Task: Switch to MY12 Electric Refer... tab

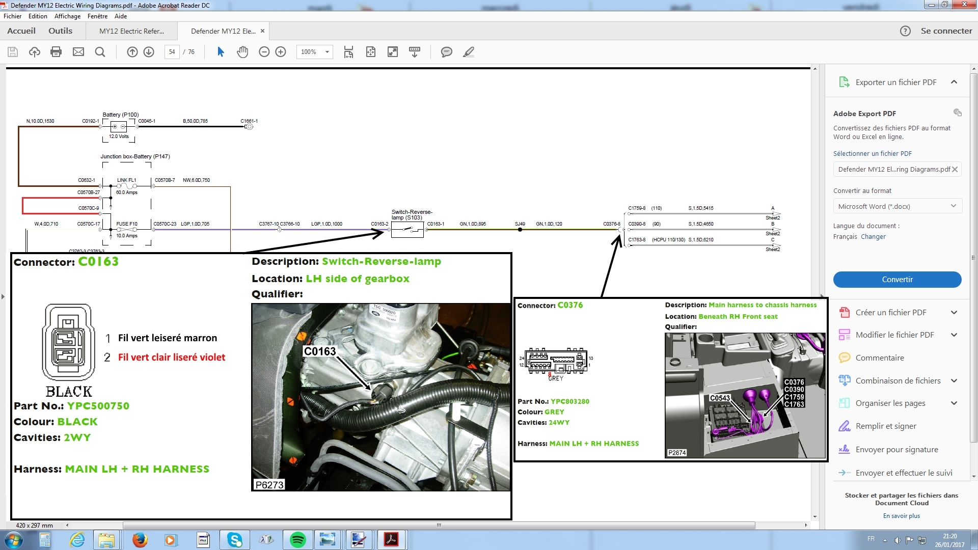Action: pyautogui.click(x=131, y=31)
